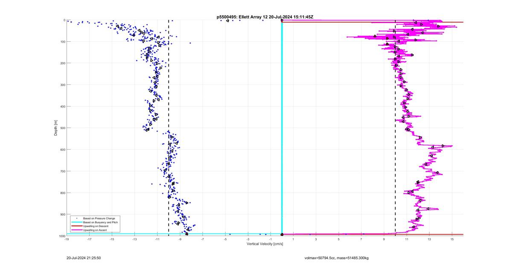Click depth axis tick label '300'
This screenshot has width=512, height=265.
pos(62,85)
